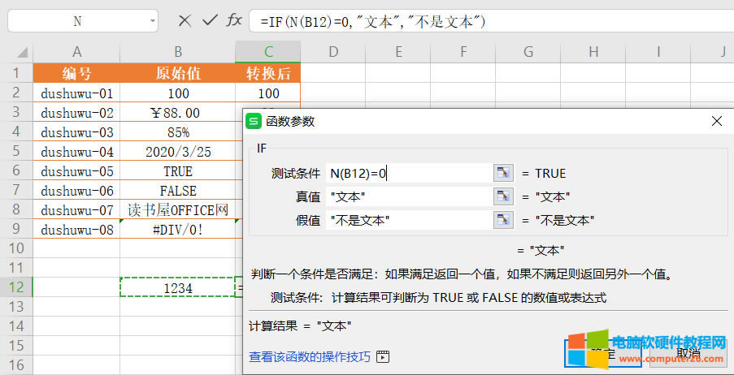Image resolution: width=734 pixels, height=375 pixels.
Task: Click range selector icon for 真值 field
Action: coord(504,196)
